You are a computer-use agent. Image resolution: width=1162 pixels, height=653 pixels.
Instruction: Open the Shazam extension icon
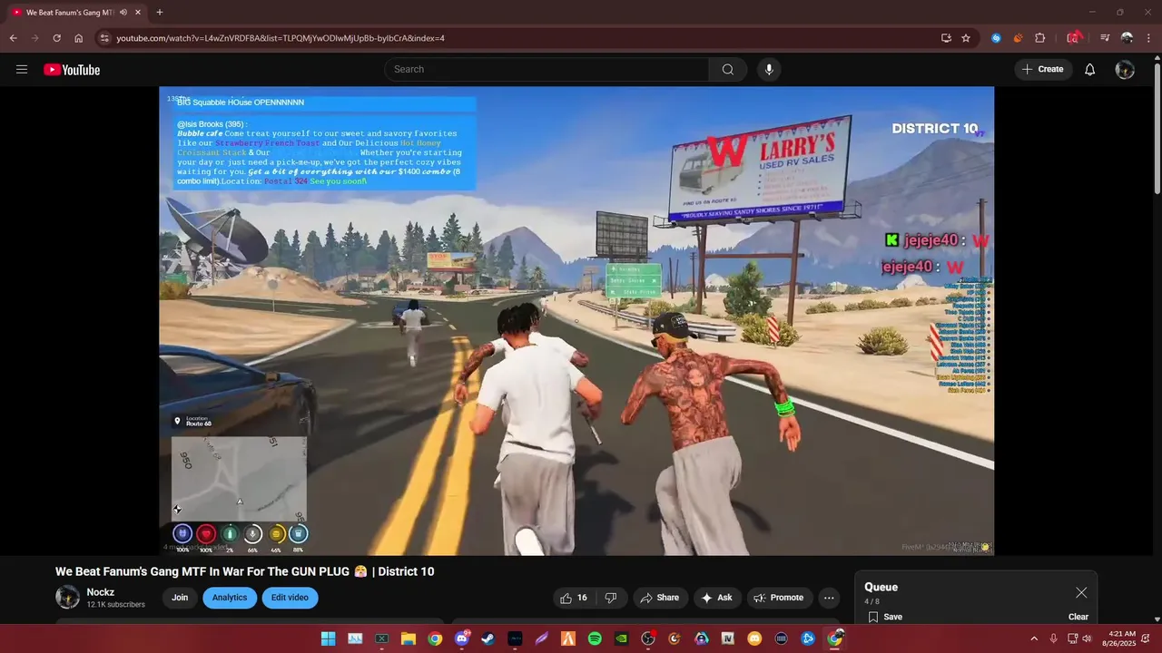996,38
